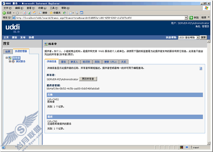
Task: Click the scrollbar up arrow
Action: click(208, 42)
